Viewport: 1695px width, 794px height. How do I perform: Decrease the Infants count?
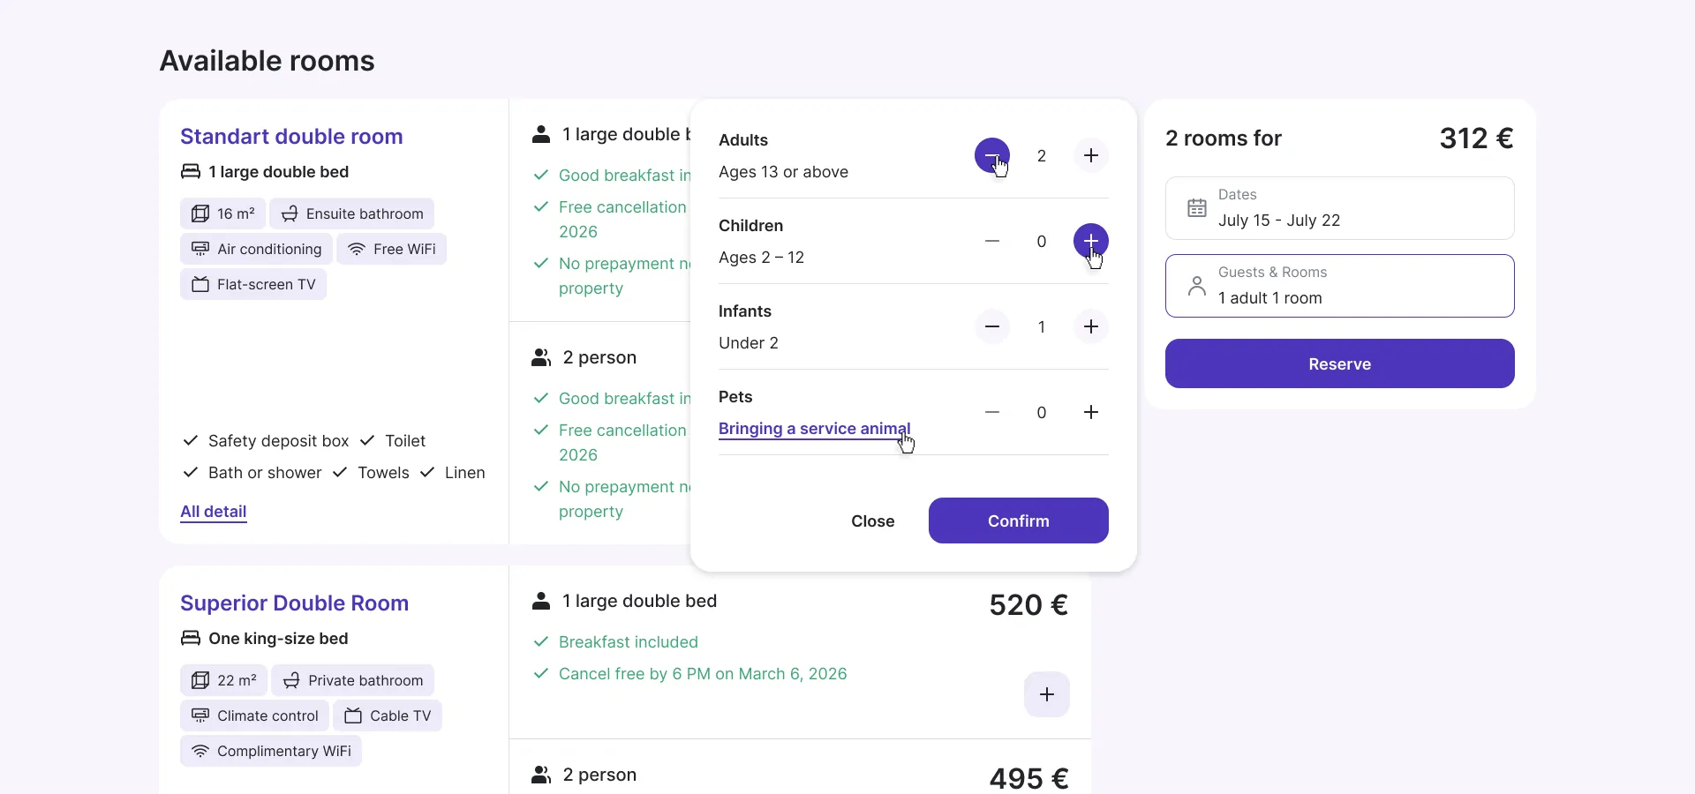click(992, 327)
